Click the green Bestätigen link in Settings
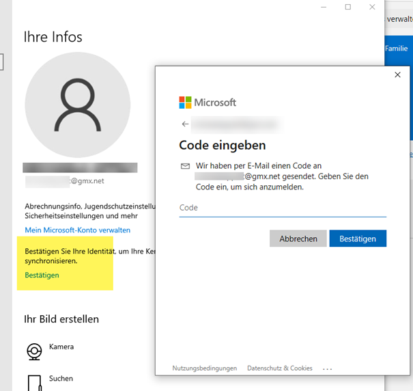Screen dimensions: 413x391 pos(42,275)
